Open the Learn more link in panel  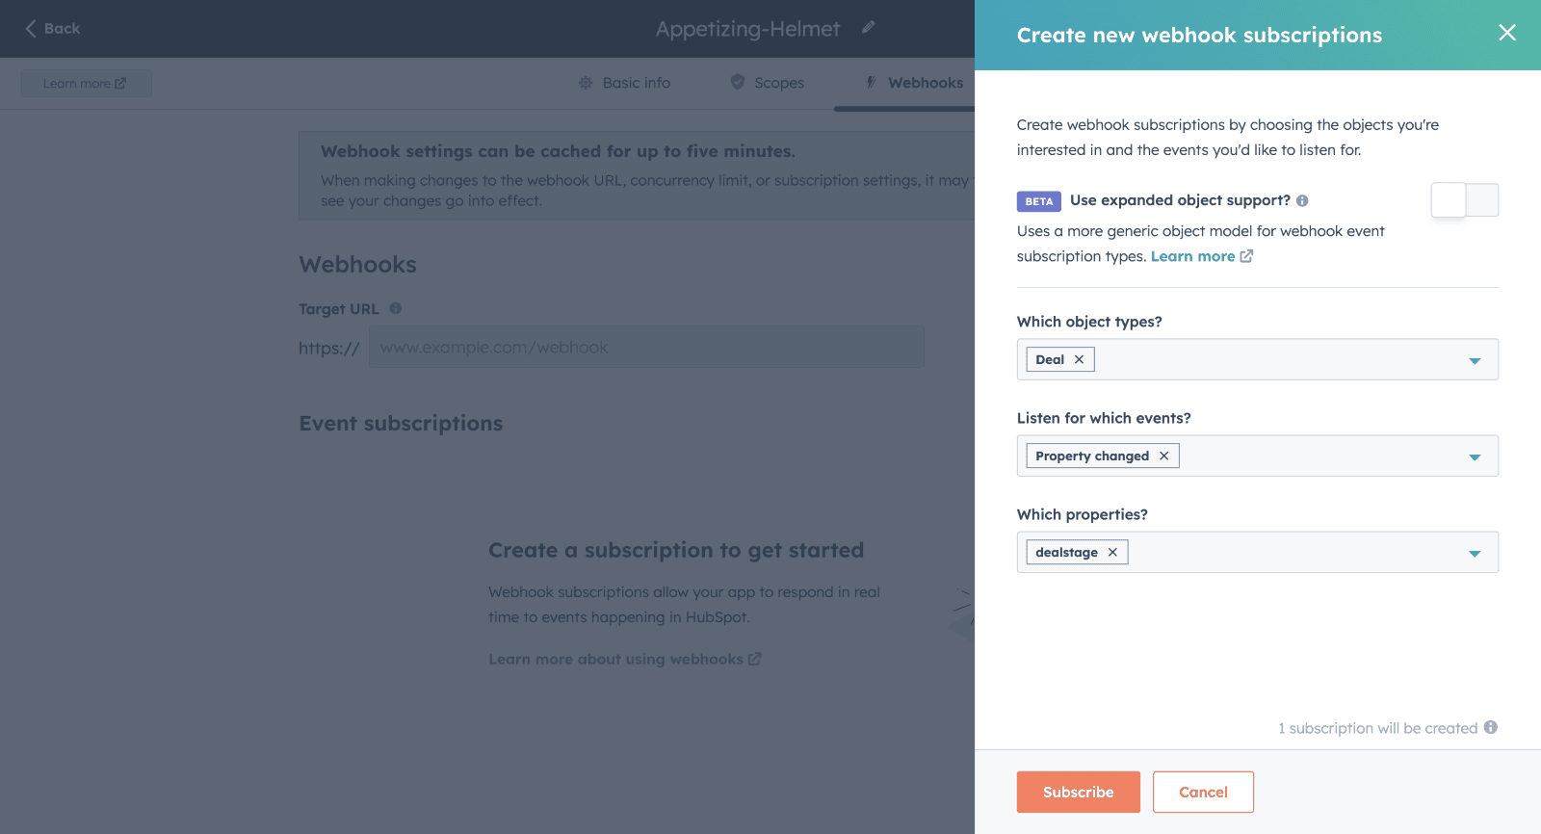tap(1201, 256)
